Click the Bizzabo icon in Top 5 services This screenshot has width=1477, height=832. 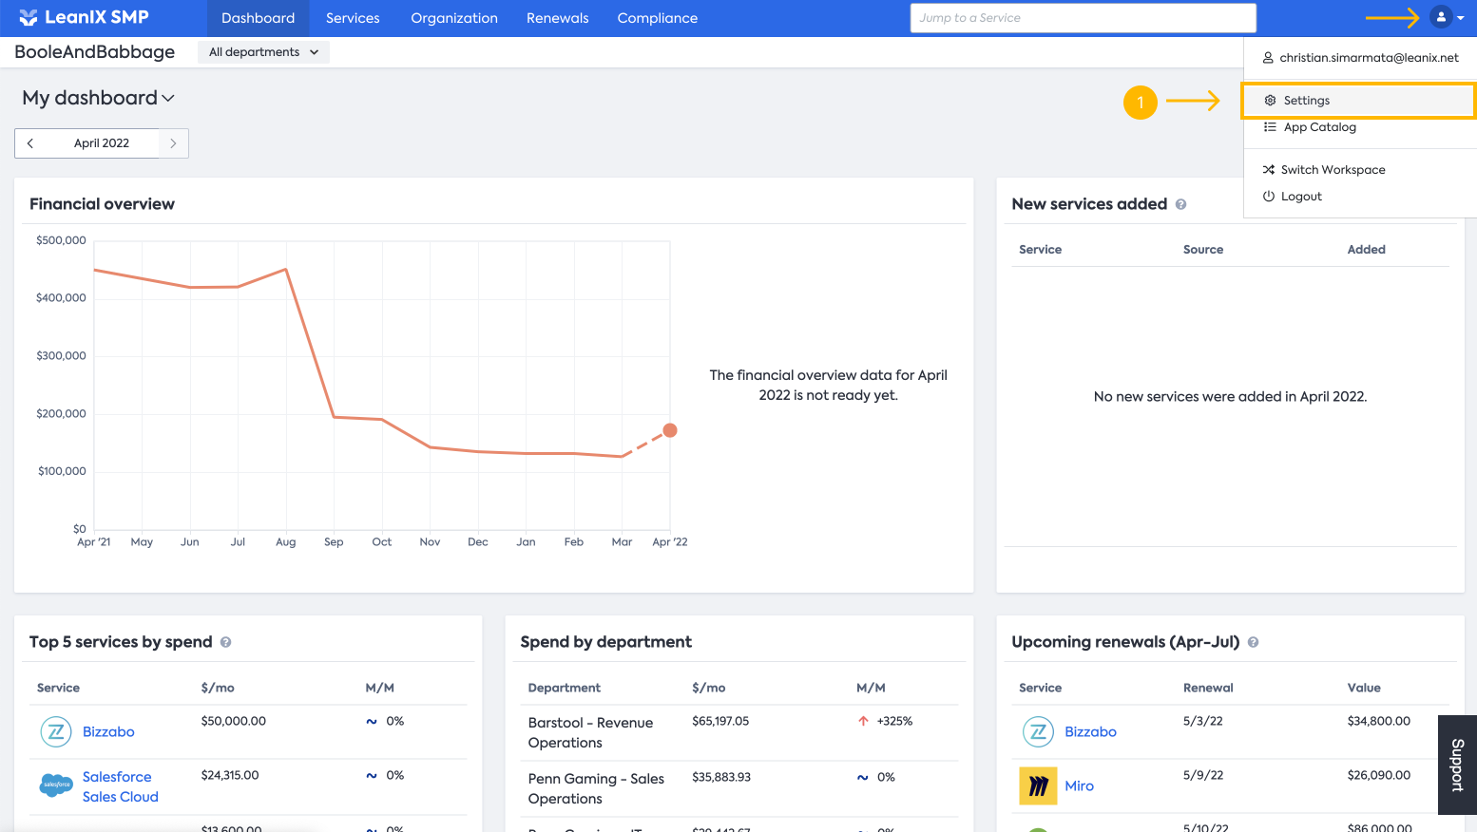(x=56, y=731)
